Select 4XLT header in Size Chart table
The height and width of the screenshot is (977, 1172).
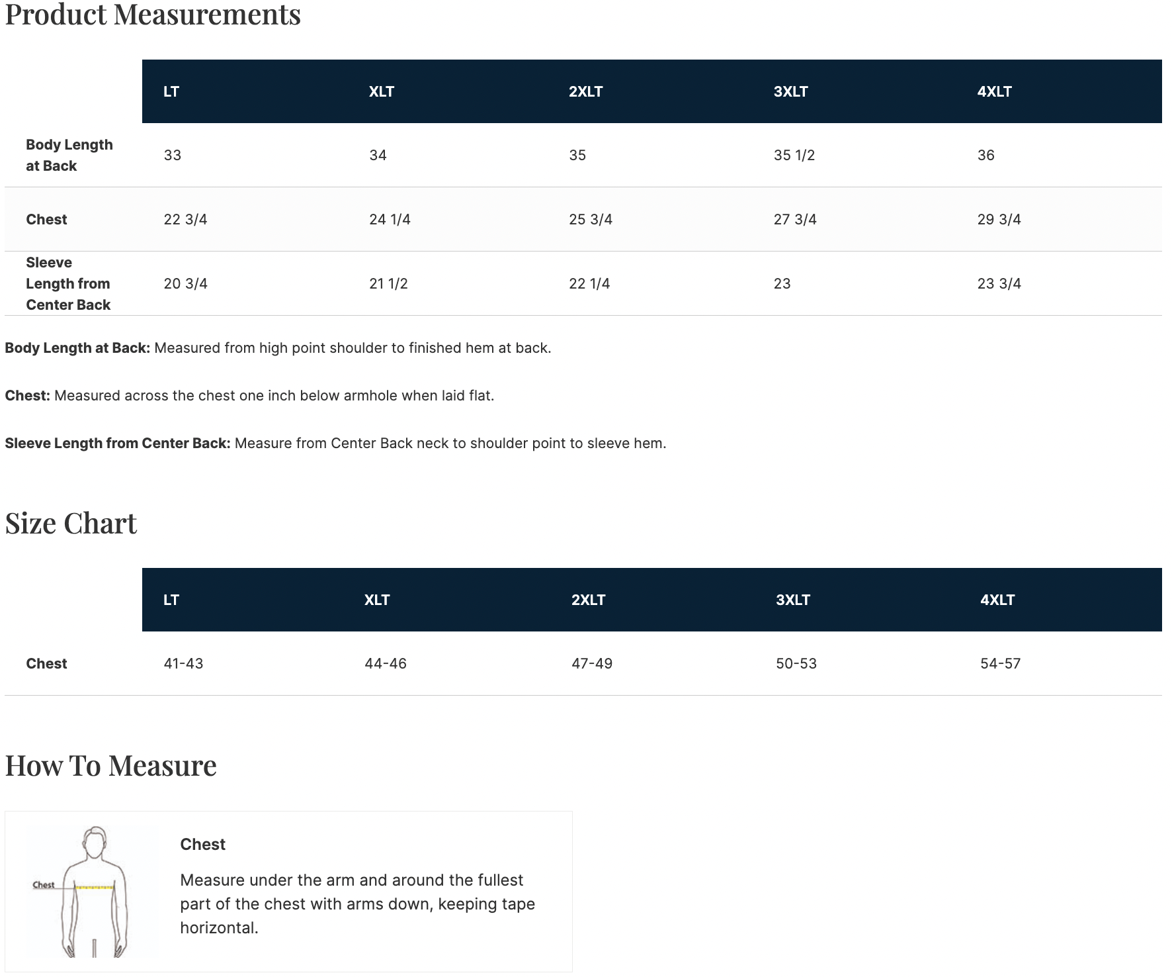tap(997, 600)
